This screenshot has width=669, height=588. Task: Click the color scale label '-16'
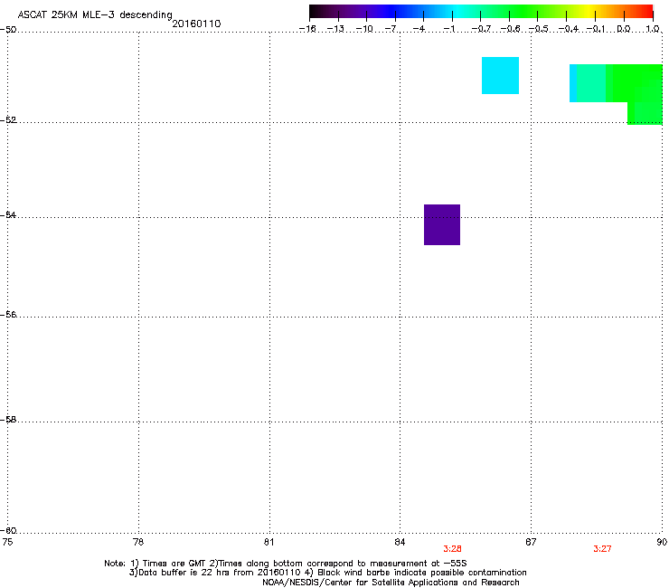[307, 29]
